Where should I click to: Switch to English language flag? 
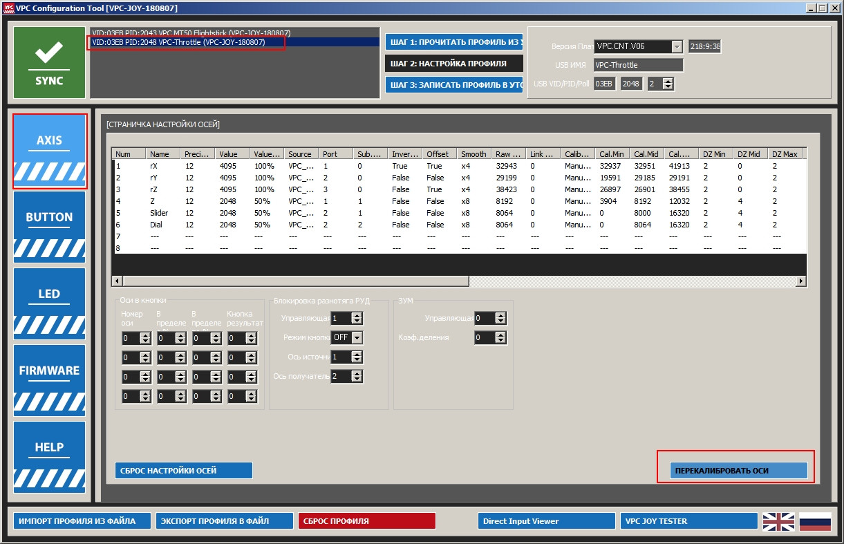[x=778, y=521]
